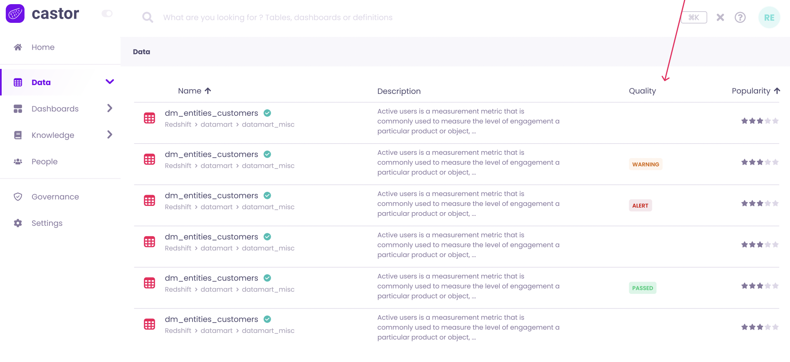Click the Governance shield icon
Image resolution: width=790 pixels, height=362 pixels.
point(18,197)
